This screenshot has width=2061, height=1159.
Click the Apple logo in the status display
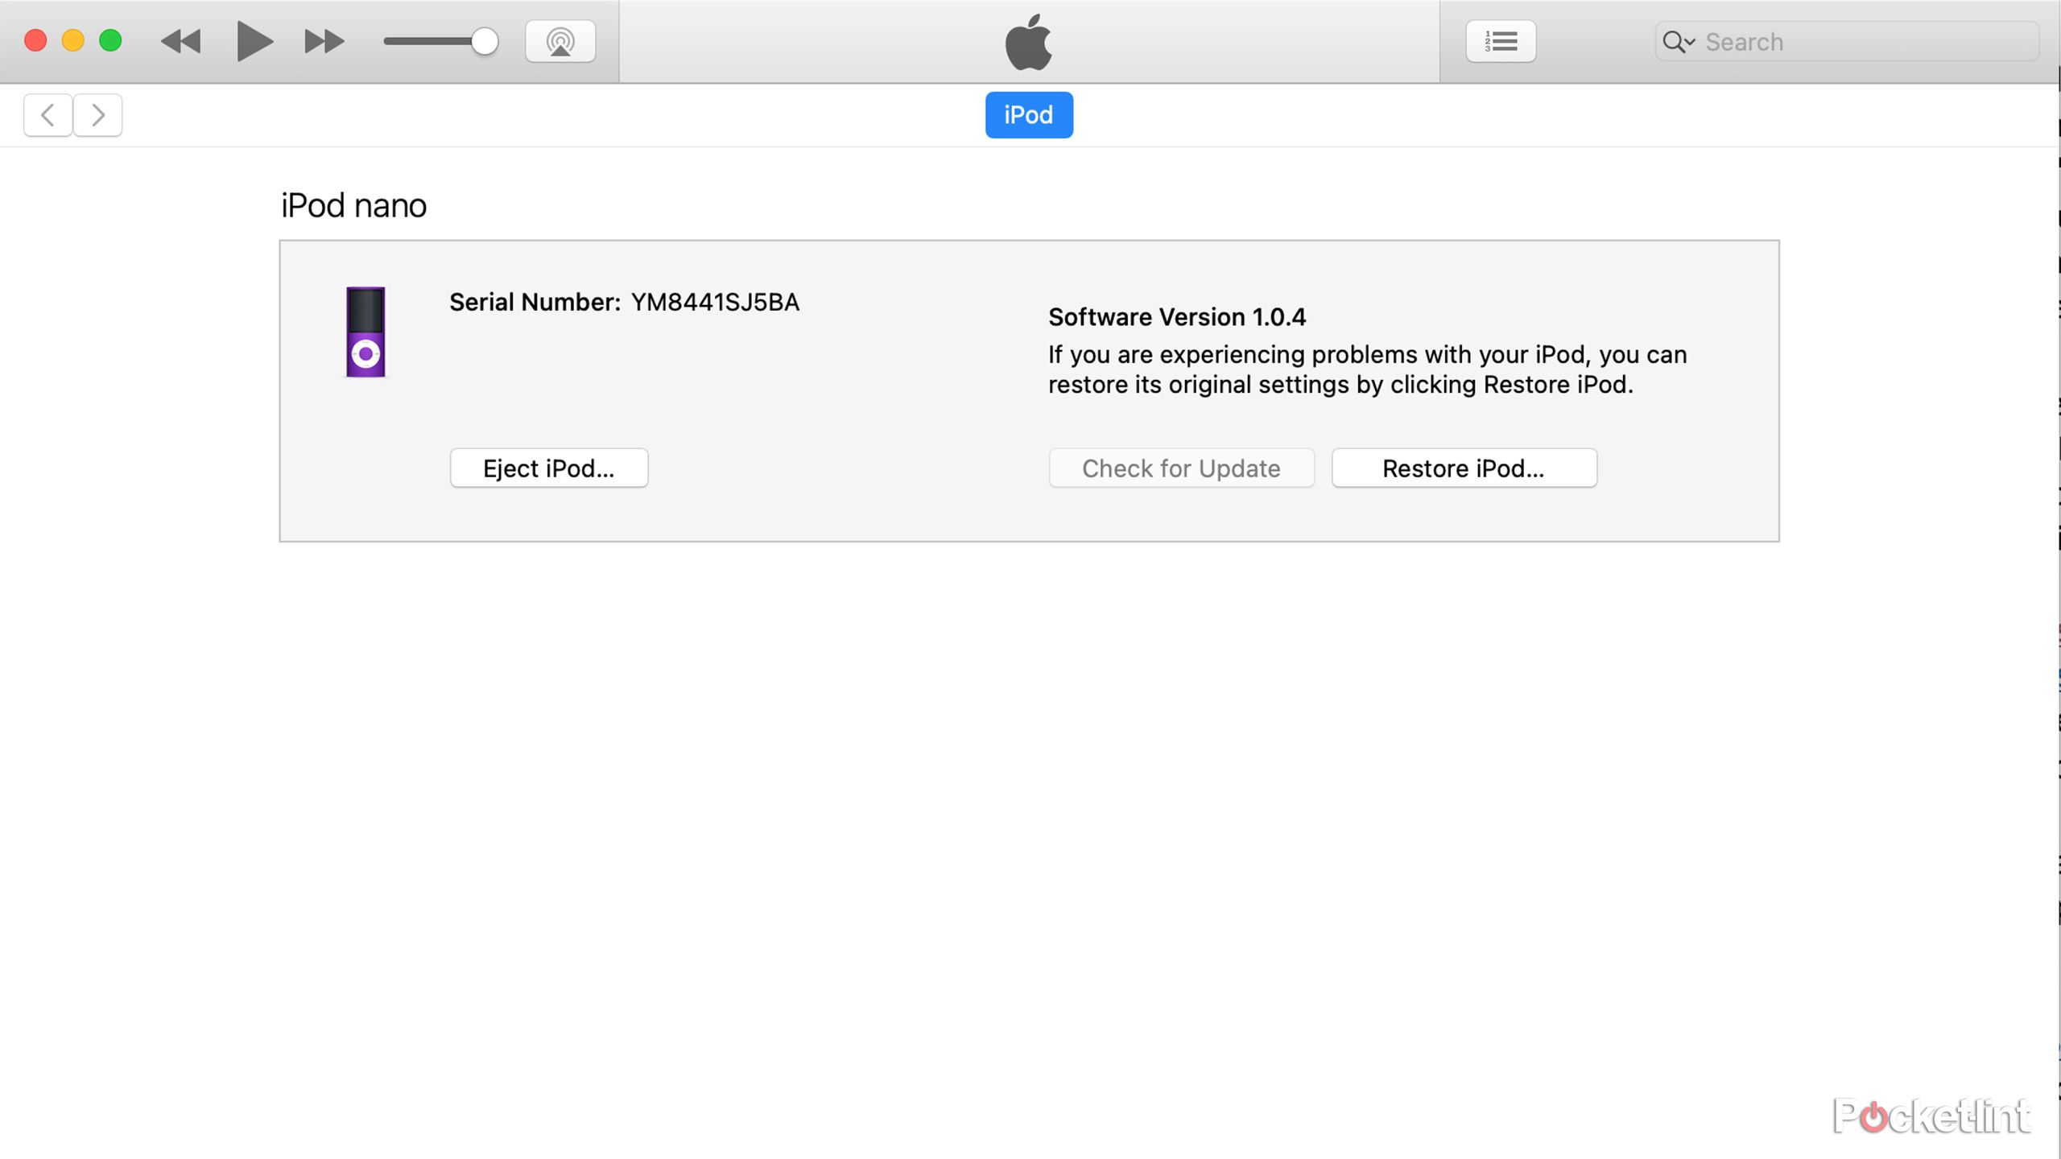point(1029,42)
